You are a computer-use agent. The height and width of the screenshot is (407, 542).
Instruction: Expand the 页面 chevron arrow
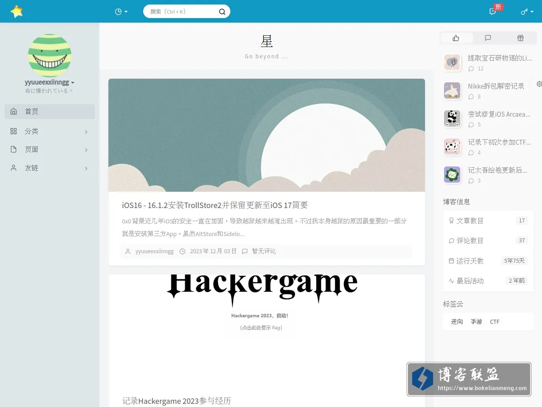[x=86, y=150]
